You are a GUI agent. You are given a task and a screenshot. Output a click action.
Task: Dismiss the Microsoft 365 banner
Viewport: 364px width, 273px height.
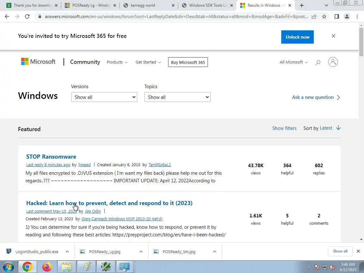coord(333,36)
